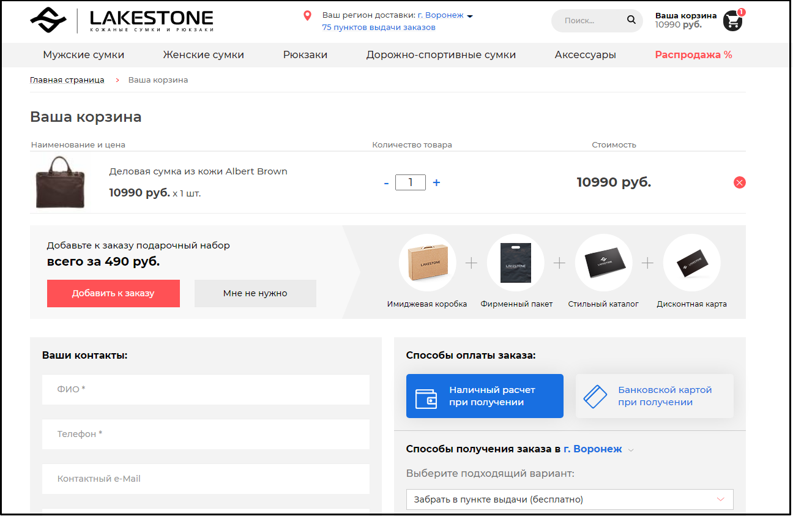Open the Рюкзаки menu
Image resolution: width=793 pixels, height=516 pixels.
(x=305, y=55)
